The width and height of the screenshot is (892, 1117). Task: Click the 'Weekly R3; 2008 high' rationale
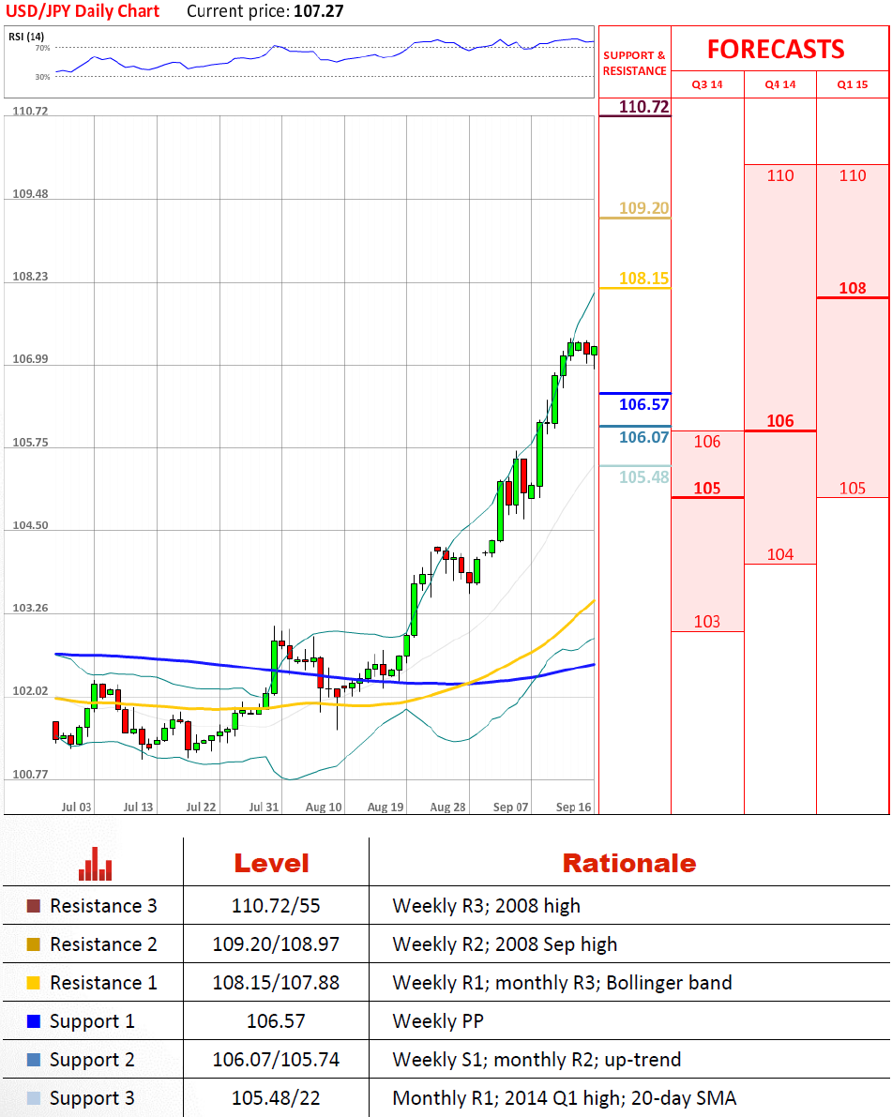pyautogui.click(x=487, y=906)
